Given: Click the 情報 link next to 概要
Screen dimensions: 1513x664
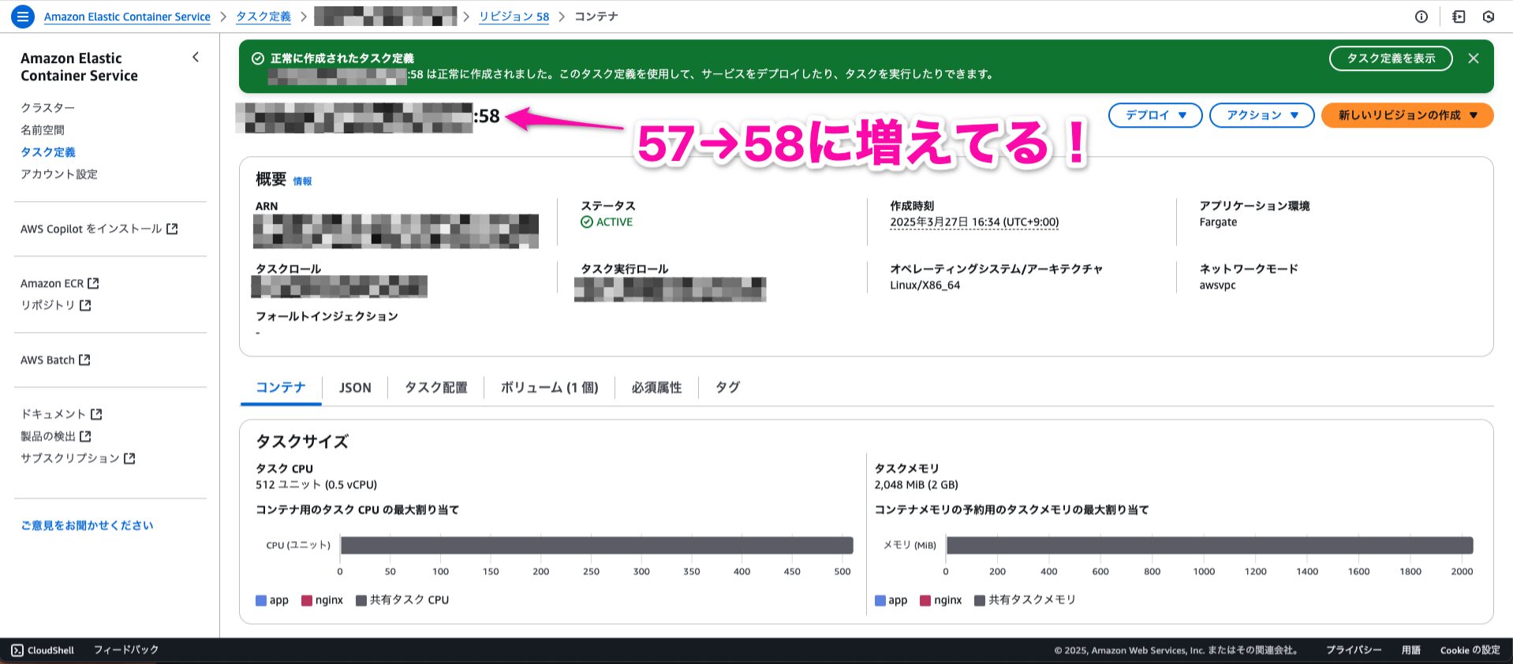Looking at the screenshot, I should coord(302,181).
